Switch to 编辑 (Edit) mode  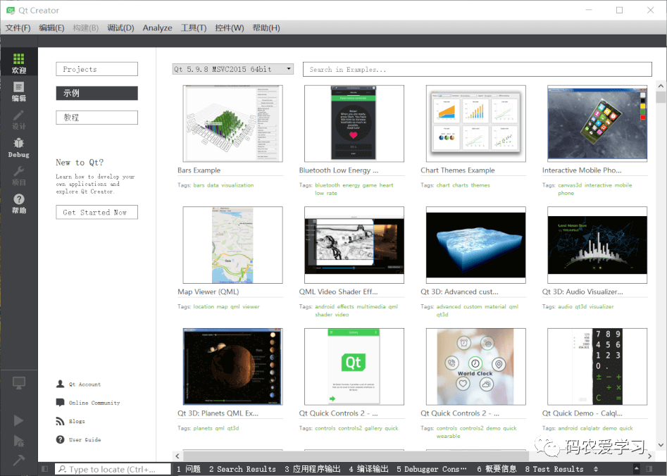click(x=18, y=92)
